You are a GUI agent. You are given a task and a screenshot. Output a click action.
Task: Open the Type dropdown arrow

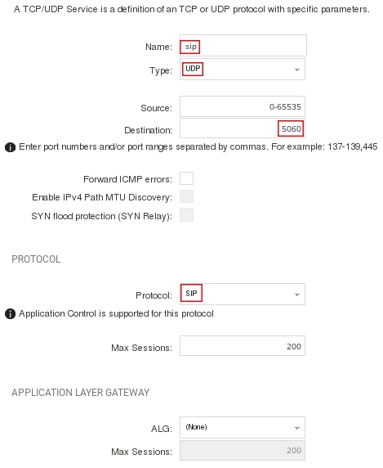click(297, 70)
